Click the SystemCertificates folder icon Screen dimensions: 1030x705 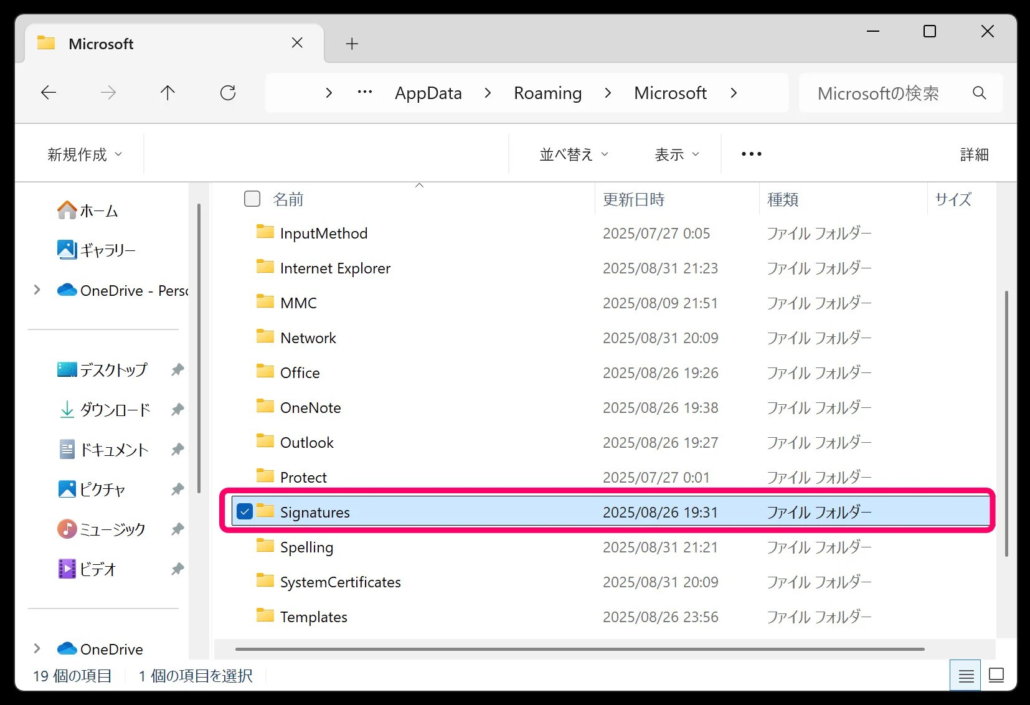click(x=265, y=581)
